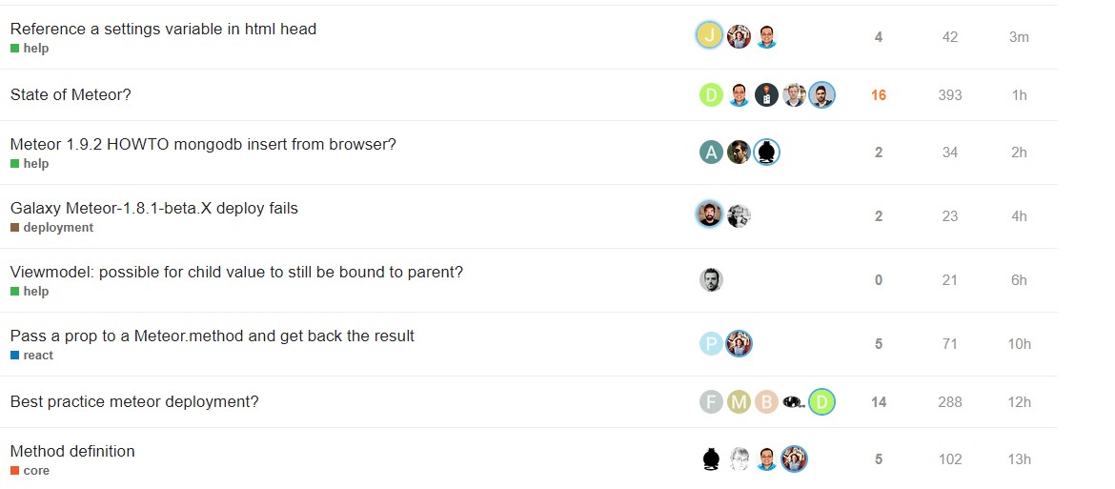Click green D avatar in State of Meteor row

pos(711,94)
